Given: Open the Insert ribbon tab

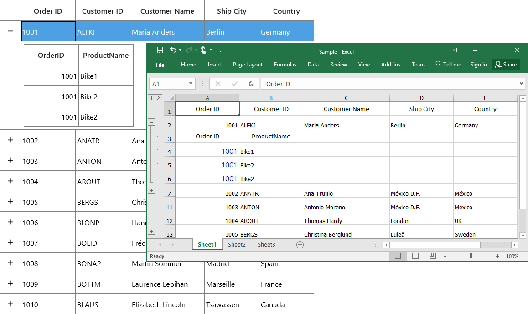Looking at the screenshot, I should click(214, 65).
